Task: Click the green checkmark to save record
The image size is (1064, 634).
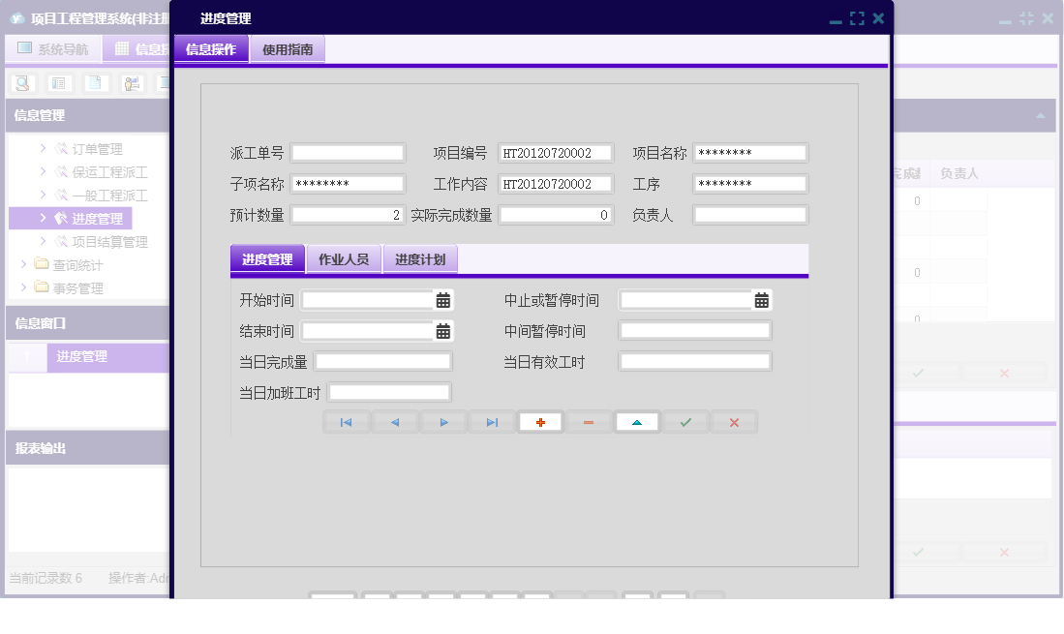Action: 685,421
